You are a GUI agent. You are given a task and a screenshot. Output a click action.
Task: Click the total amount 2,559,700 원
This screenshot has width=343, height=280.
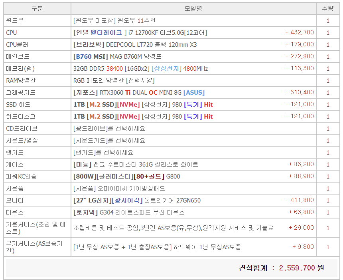click(x=302, y=268)
